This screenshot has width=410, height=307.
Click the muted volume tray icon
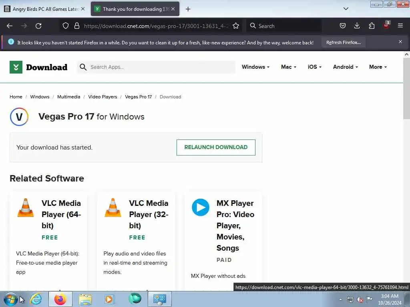(360, 299)
